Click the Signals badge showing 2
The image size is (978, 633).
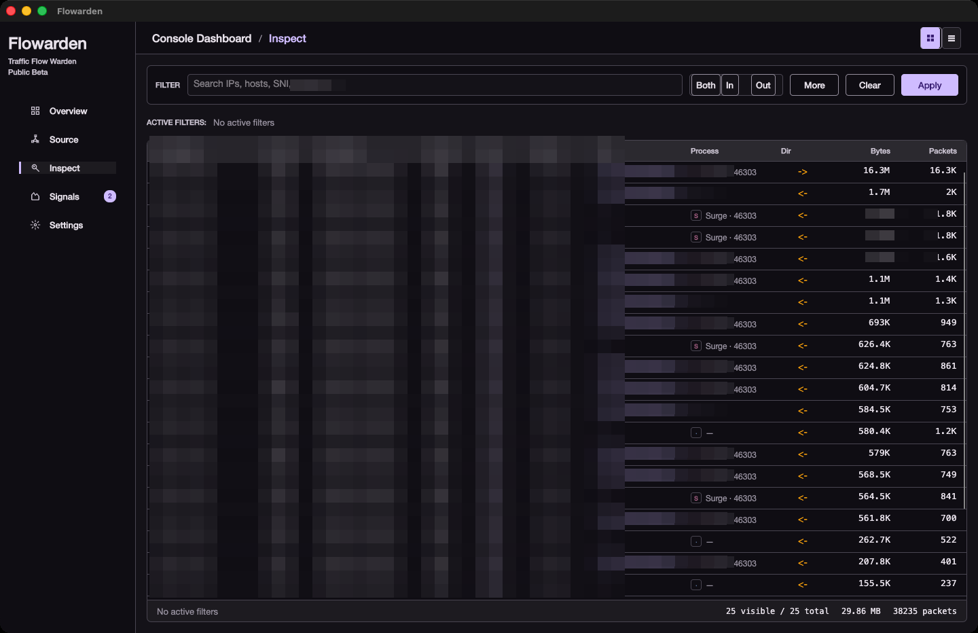point(110,196)
